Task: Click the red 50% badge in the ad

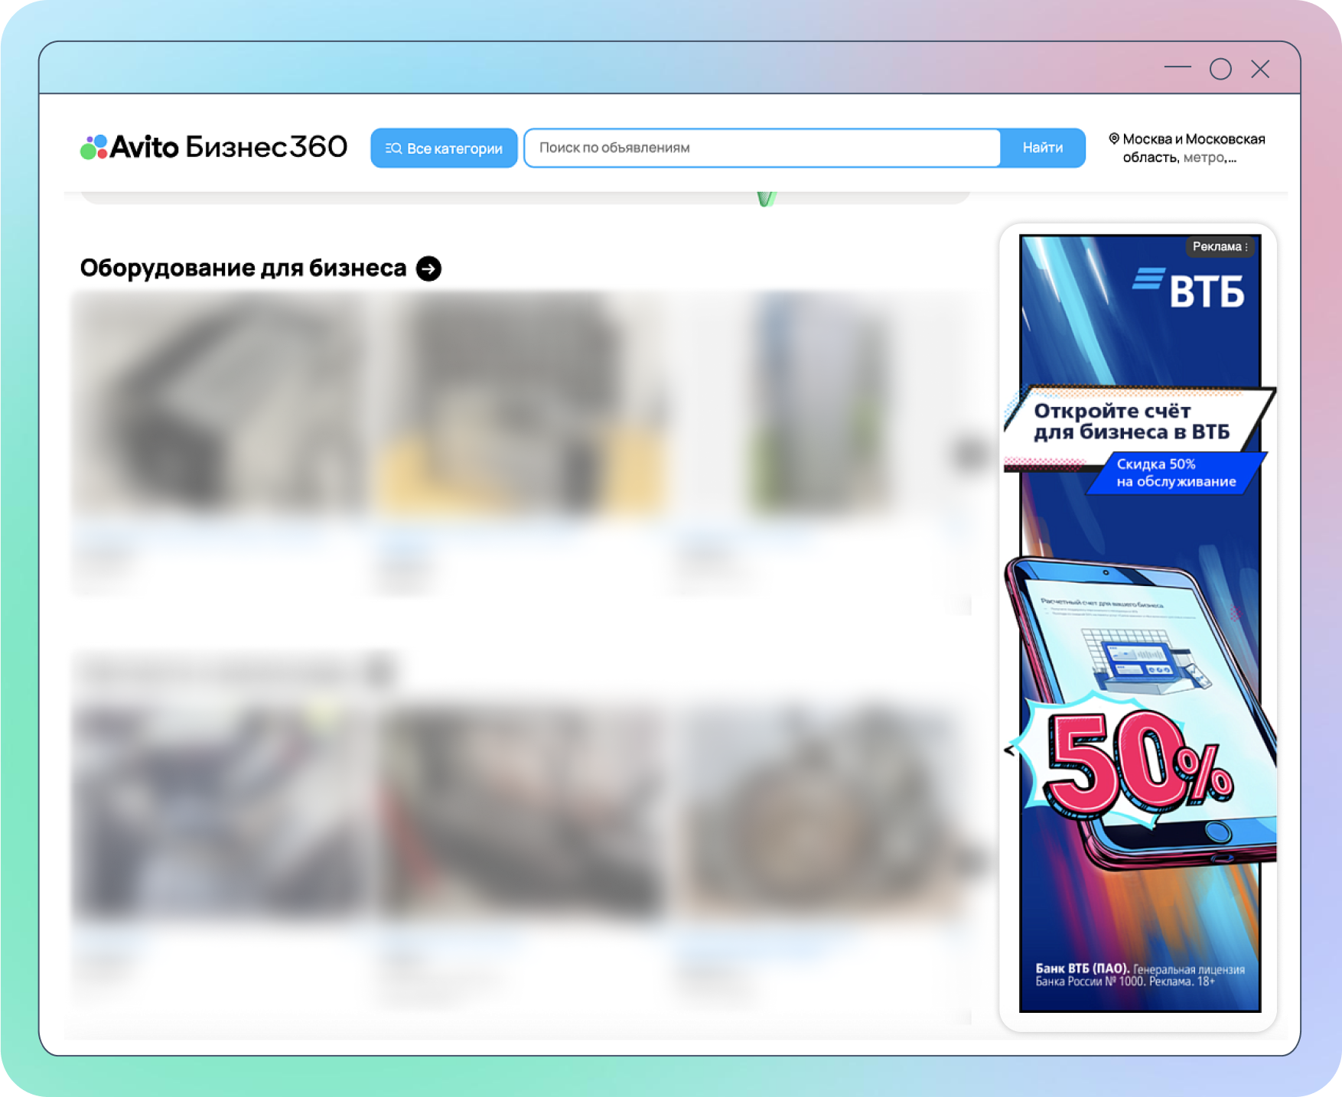Action: (1137, 765)
